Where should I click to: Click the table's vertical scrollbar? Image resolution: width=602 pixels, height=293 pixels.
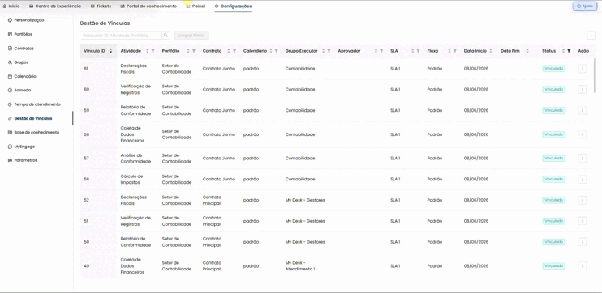595,74
